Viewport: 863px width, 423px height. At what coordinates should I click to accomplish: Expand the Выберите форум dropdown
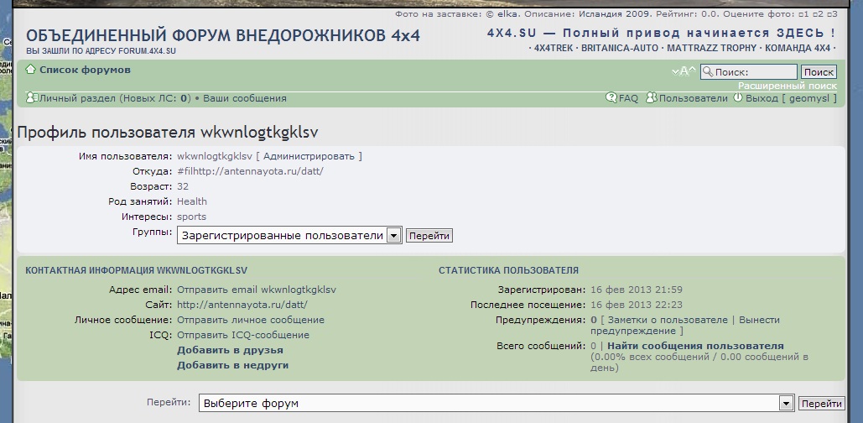pyautogui.click(x=786, y=404)
